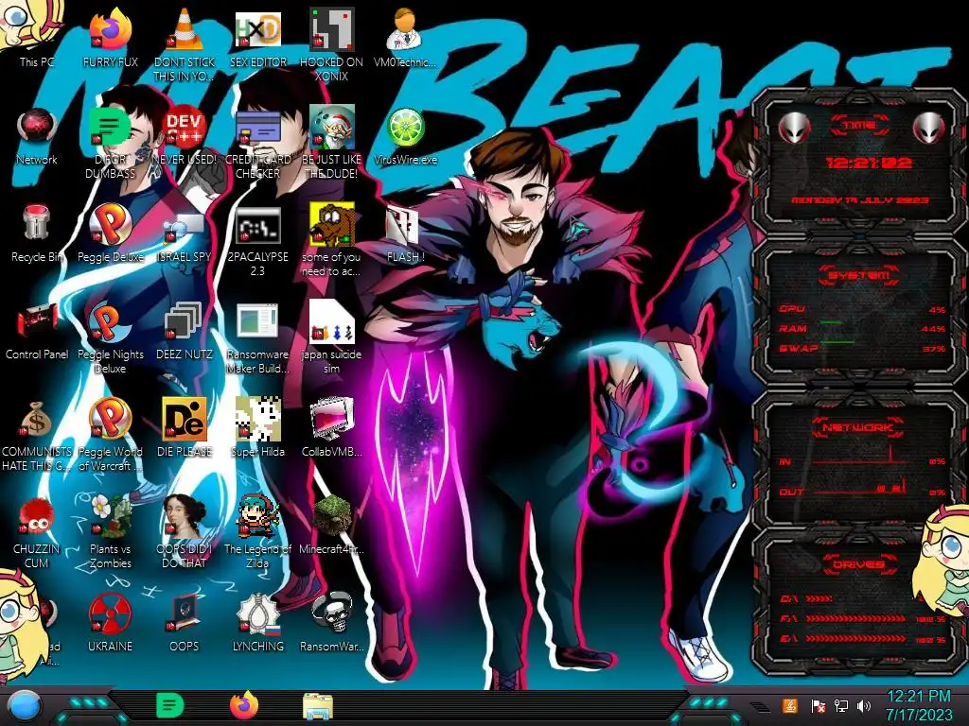The image size is (969, 726).
Task: Launch the Firefox shortcut labeled FURRY FUX
Action: tap(110, 38)
